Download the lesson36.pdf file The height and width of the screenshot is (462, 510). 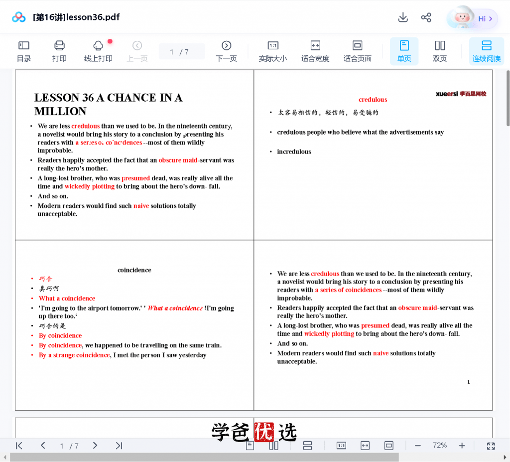pos(403,17)
